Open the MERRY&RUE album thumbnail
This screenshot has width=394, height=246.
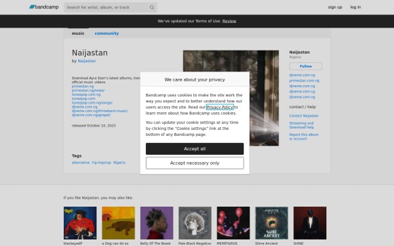[233, 223]
